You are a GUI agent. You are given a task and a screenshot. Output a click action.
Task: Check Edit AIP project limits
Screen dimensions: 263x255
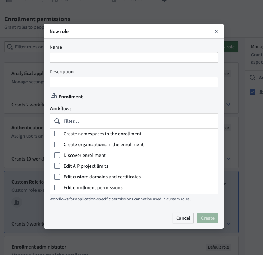click(57, 166)
